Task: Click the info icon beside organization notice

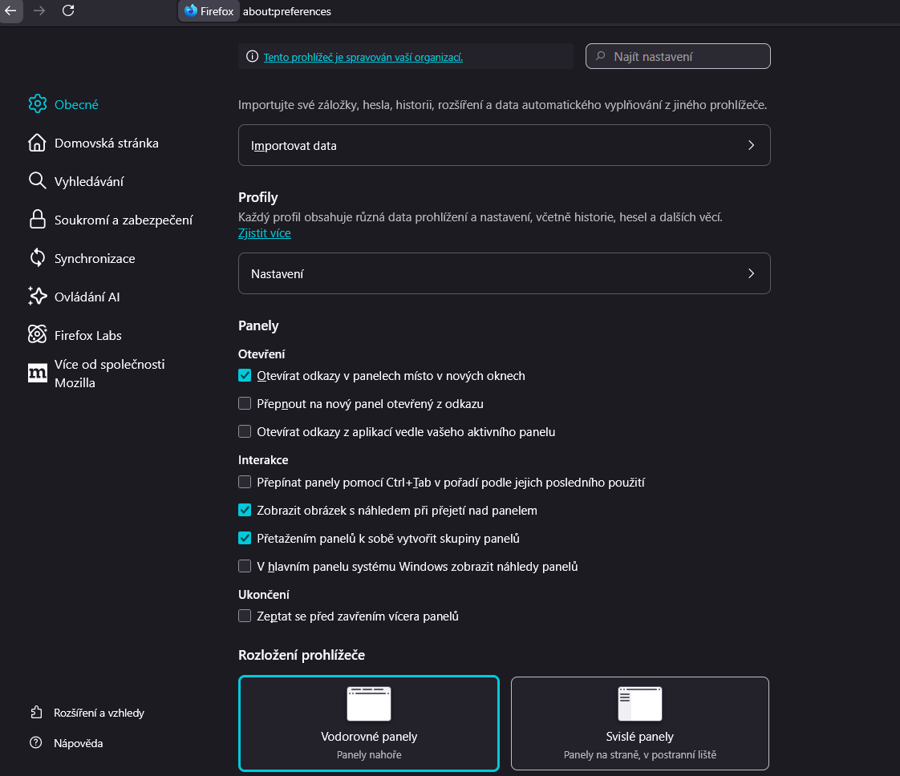Action: point(252,56)
